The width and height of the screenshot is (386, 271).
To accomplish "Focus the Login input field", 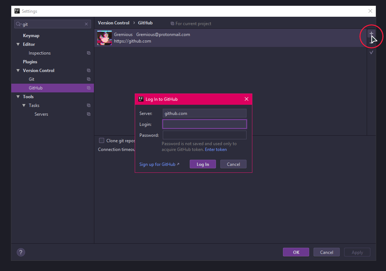I will click(204, 124).
